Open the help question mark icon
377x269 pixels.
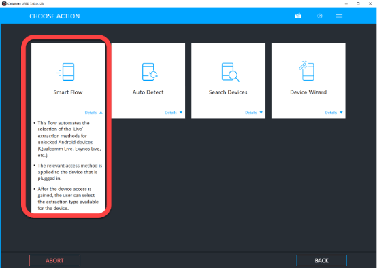[320, 16]
